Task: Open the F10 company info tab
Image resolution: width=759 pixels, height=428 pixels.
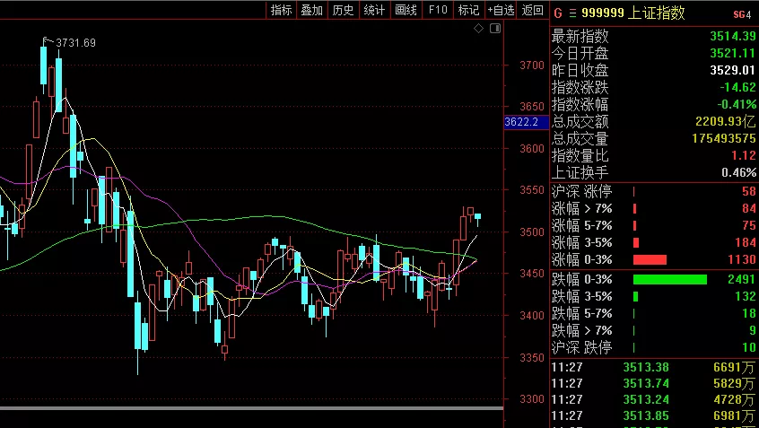Action: click(438, 10)
